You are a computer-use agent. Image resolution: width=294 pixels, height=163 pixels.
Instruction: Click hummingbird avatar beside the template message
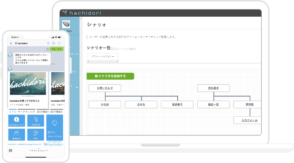10,55
